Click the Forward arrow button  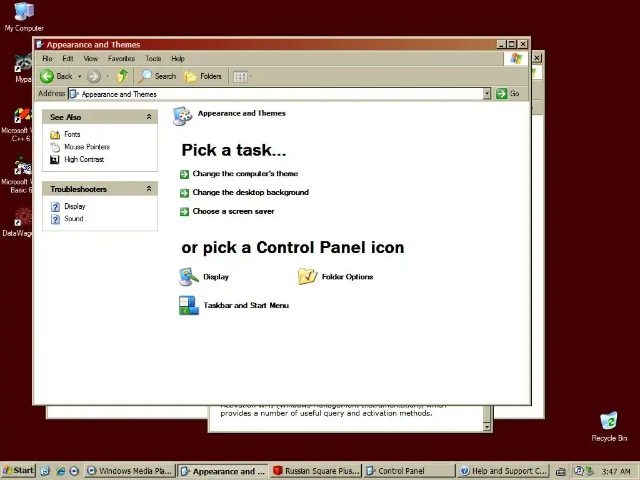(x=94, y=76)
